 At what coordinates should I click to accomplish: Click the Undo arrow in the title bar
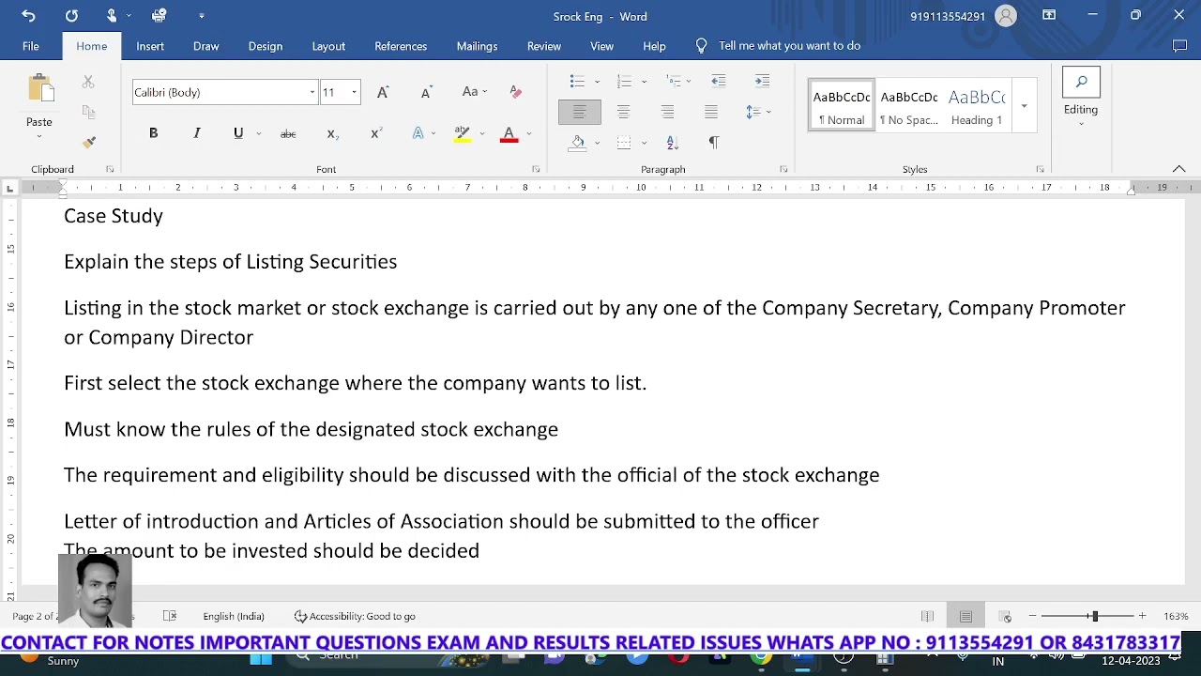click(28, 16)
